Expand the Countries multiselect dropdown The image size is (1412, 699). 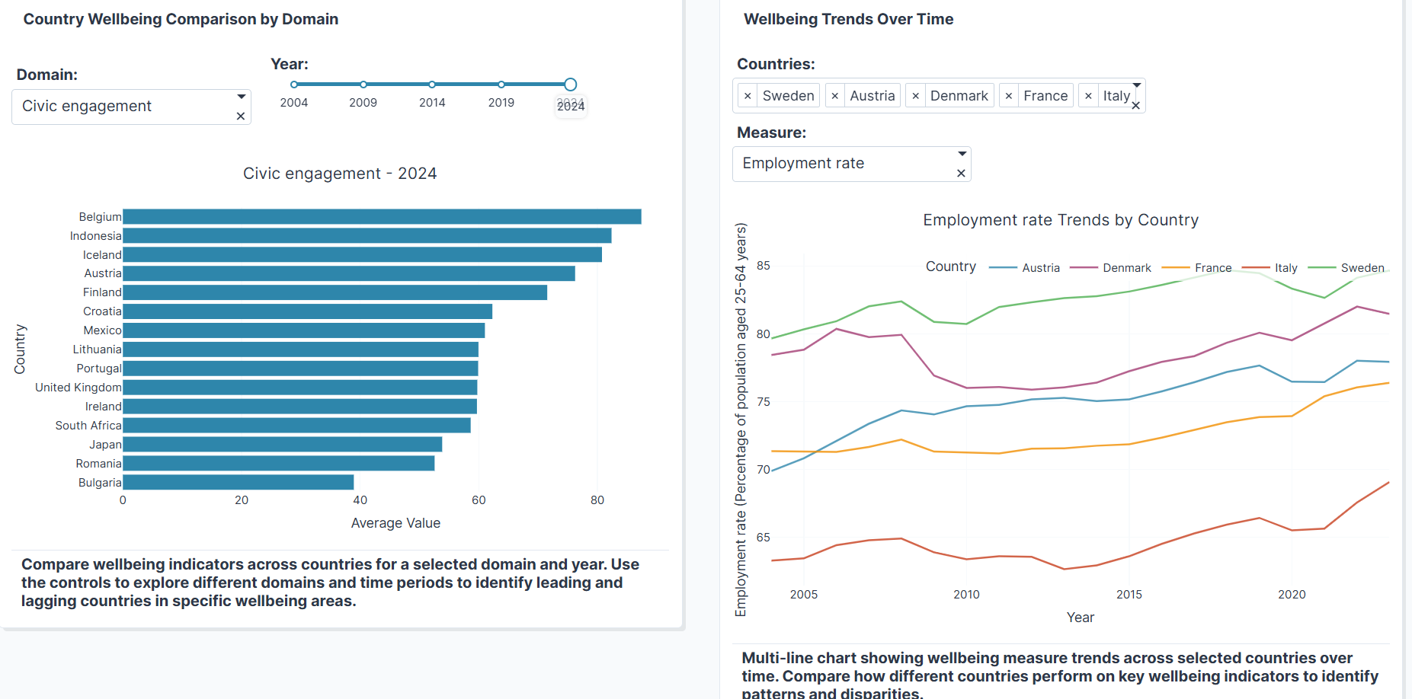tap(1136, 85)
